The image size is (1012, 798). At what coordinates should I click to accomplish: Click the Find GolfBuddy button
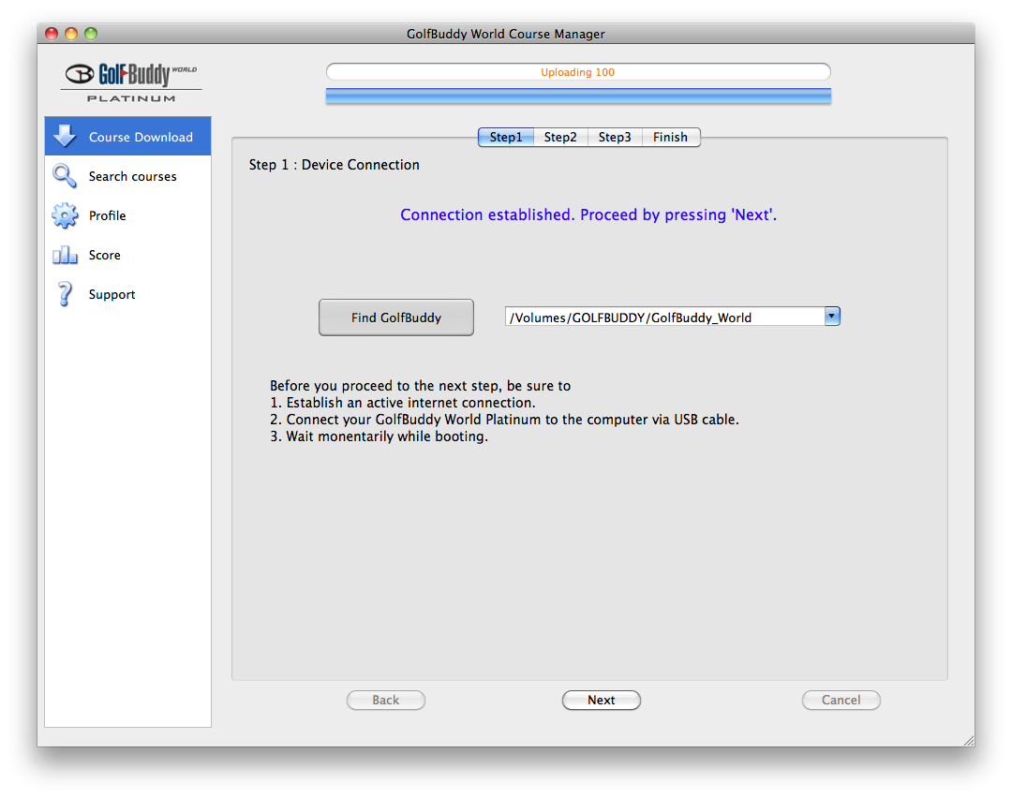click(x=396, y=318)
